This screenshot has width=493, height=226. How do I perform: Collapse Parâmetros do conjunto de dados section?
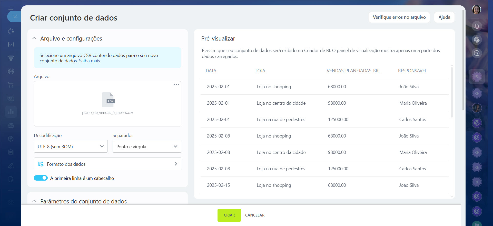(34, 201)
